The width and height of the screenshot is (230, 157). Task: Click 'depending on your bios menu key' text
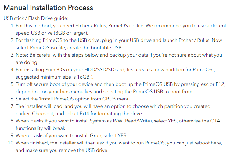(x=54, y=92)
